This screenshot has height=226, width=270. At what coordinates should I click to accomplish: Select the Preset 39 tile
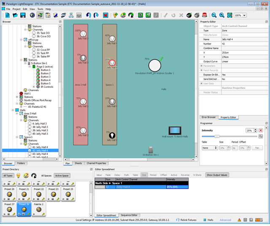pos(24,209)
